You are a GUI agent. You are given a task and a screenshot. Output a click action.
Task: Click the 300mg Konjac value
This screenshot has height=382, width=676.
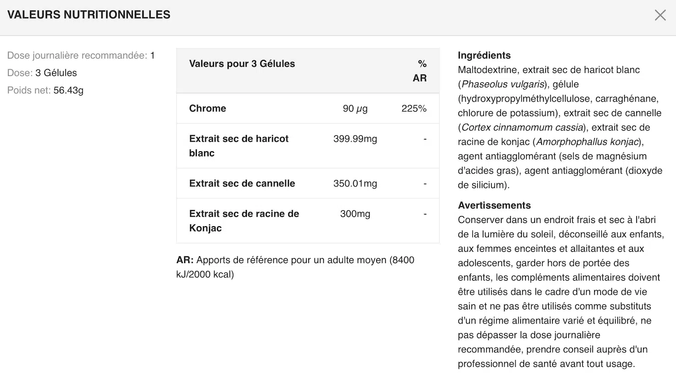(355, 213)
